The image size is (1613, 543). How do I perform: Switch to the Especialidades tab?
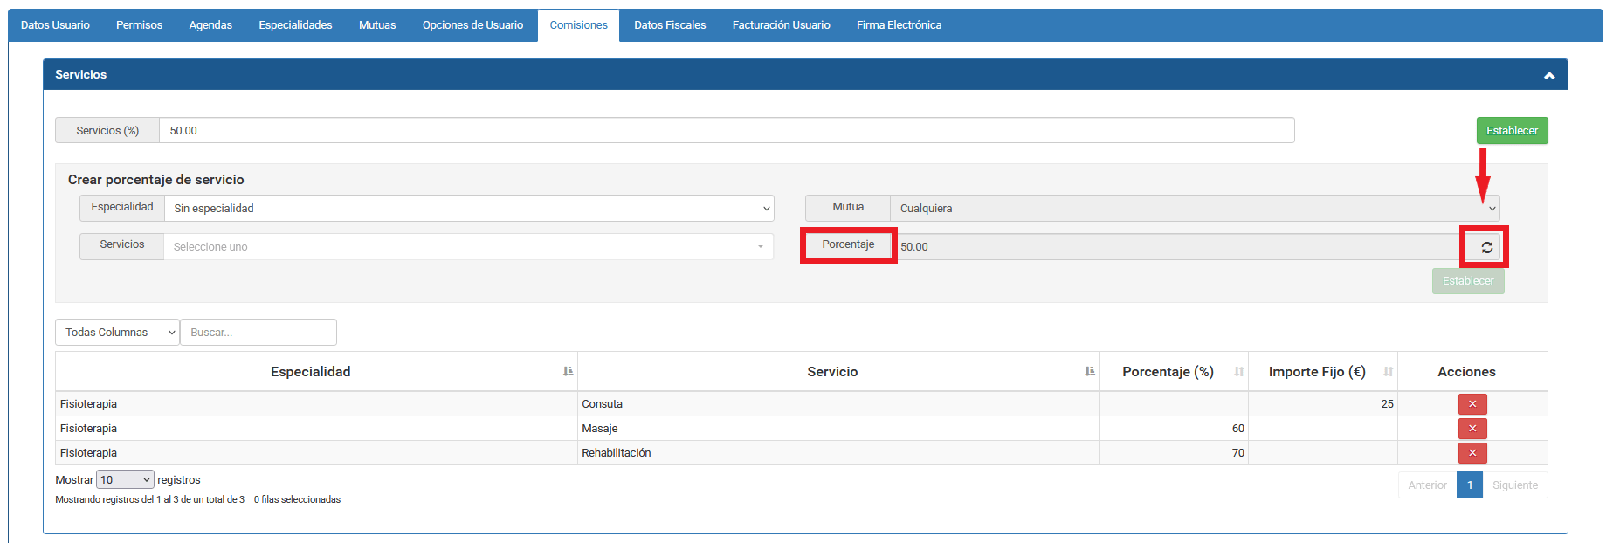click(x=295, y=25)
